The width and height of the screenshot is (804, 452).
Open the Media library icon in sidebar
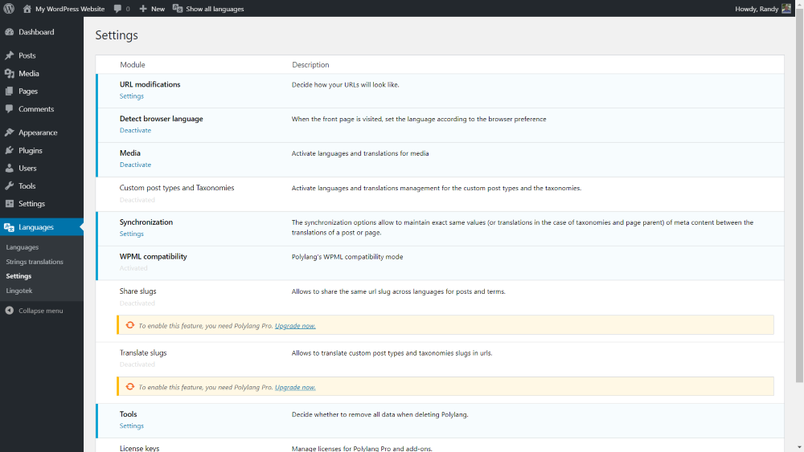9,73
